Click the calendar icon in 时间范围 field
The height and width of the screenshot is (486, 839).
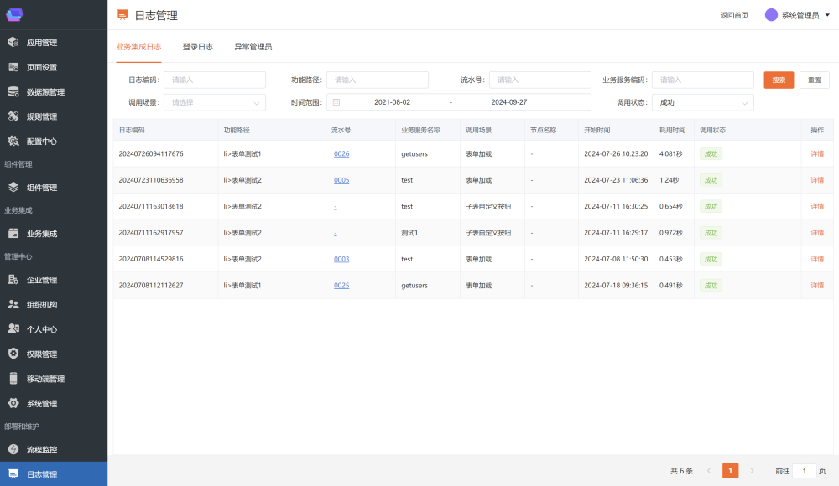click(336, 102)
